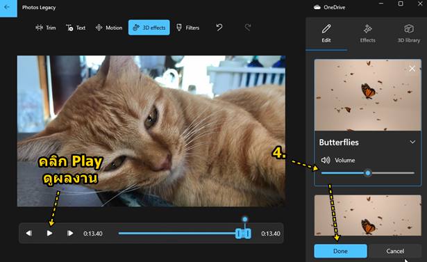The image size is (427, 262).
Task: Switch to the 3D library tab
Action: pos(408,34)
